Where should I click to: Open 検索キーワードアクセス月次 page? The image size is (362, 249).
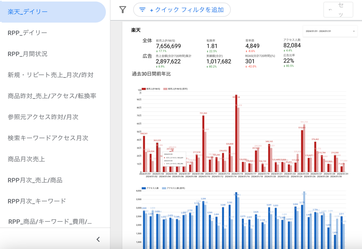click(48, 138)
